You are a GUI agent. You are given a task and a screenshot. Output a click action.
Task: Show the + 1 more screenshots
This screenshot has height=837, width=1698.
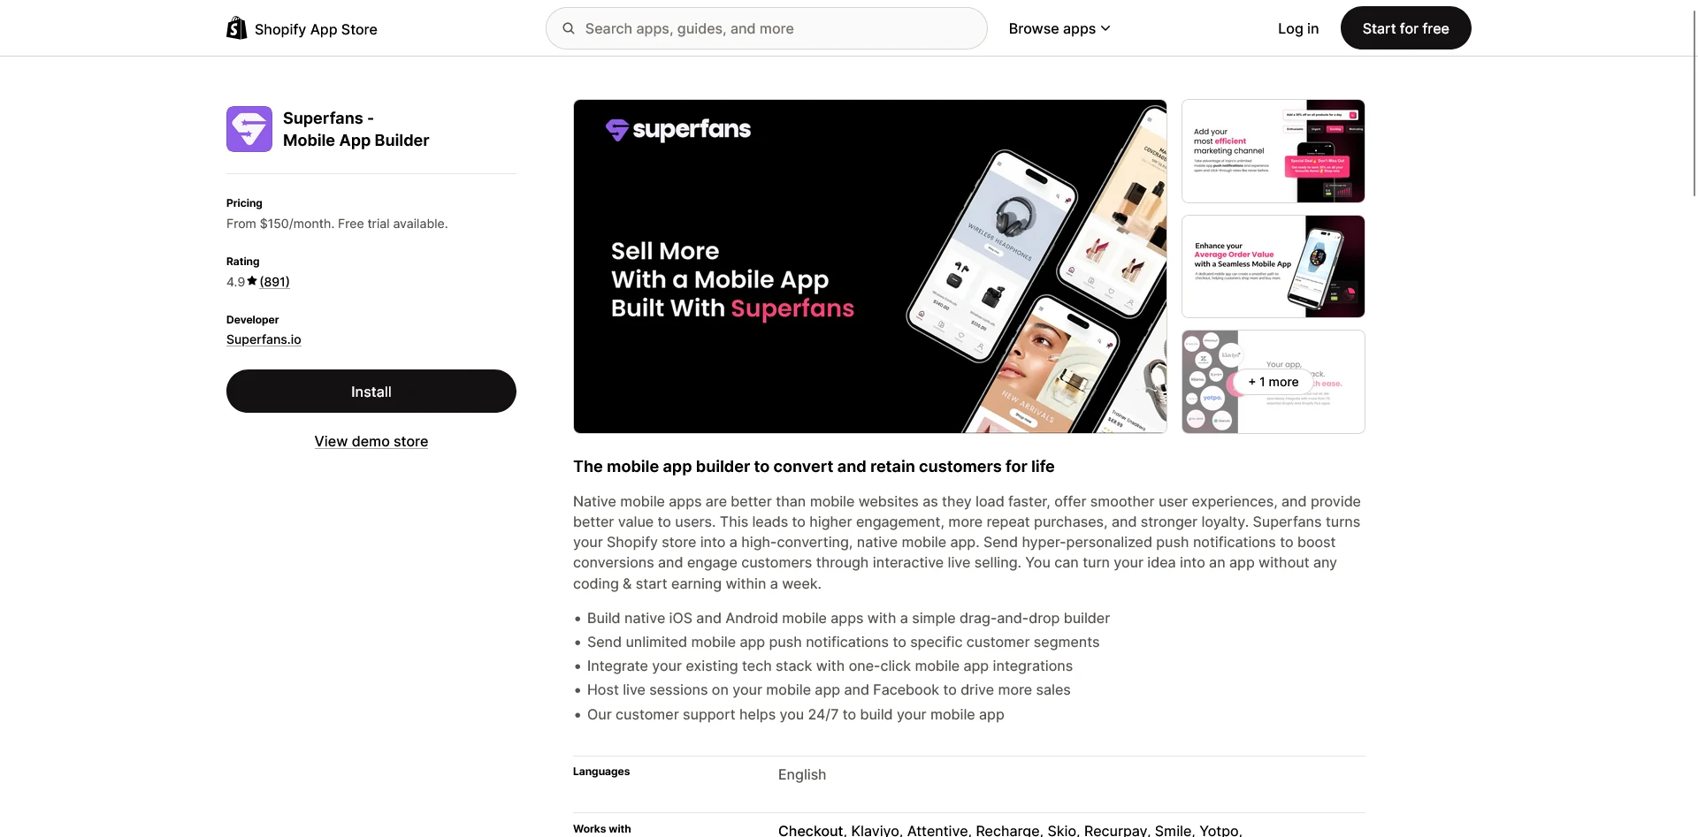[x=1273, y=382]
